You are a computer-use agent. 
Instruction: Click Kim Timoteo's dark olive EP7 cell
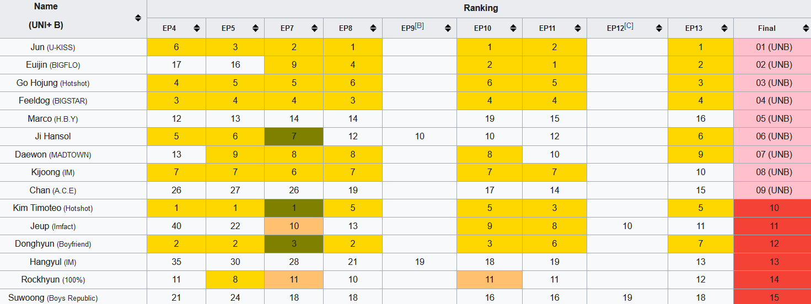(294, 208)
